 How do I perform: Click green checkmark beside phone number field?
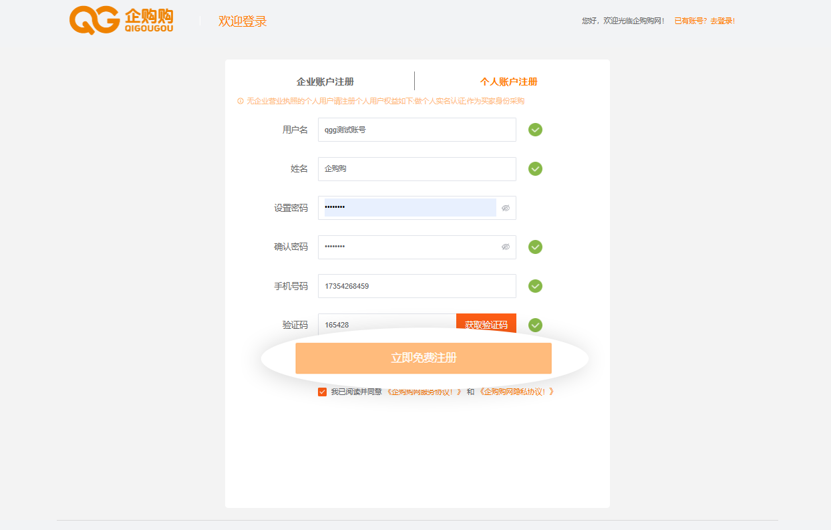click(x=535, y=286)
